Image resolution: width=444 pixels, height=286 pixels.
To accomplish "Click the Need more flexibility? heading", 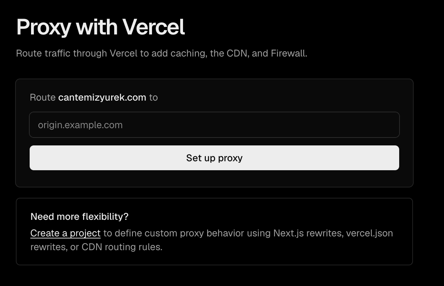I will click(79, 216).
